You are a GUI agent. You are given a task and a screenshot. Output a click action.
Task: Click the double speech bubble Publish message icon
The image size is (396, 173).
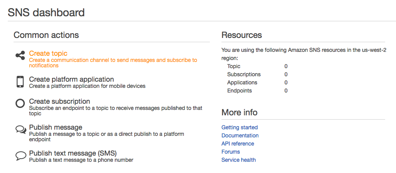21,130
